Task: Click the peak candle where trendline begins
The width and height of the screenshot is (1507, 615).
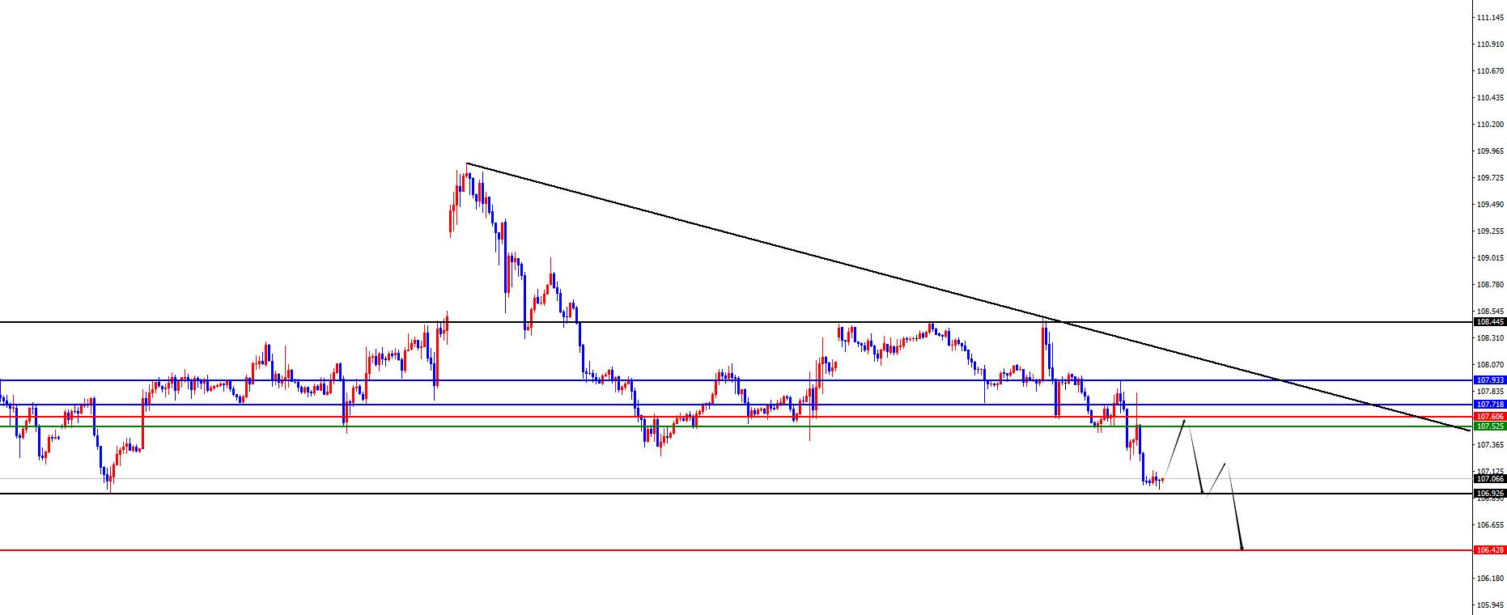Action: (468, 170)
